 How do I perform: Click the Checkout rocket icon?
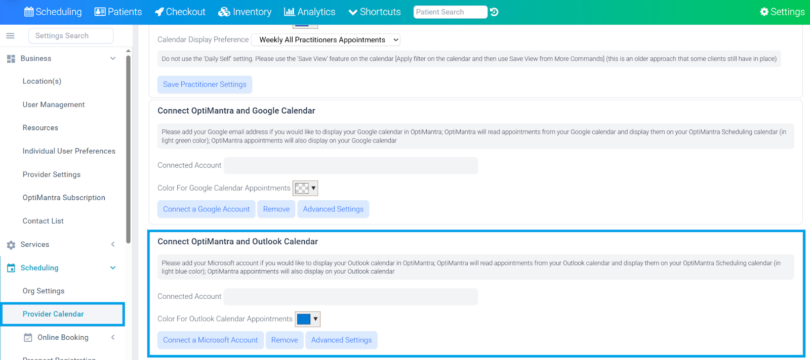159,12
